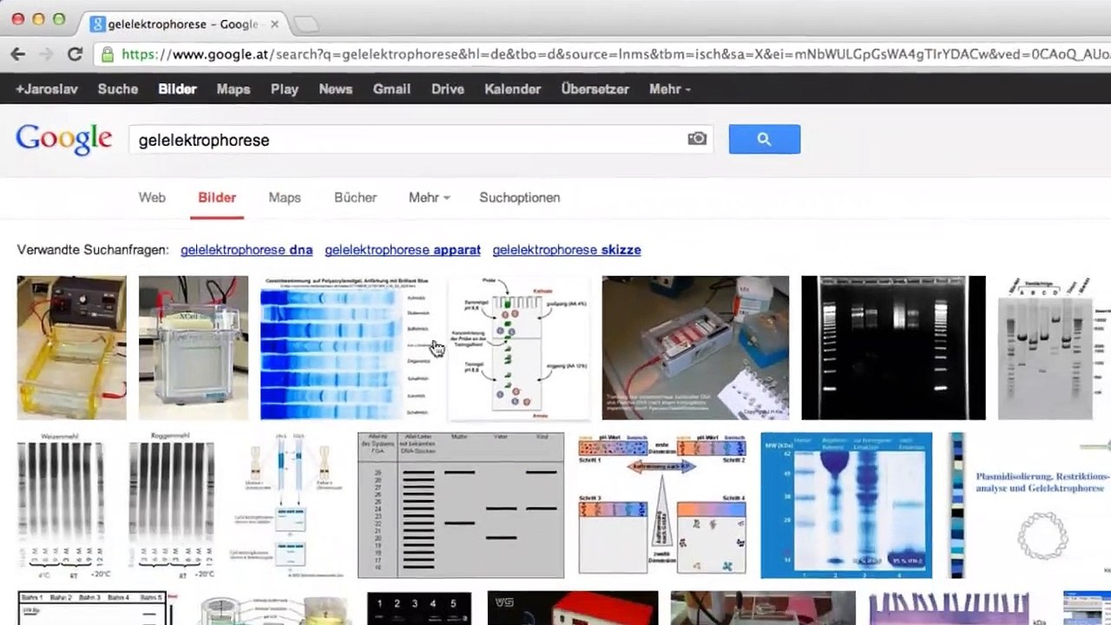1111x625 pixels.
Task: Open the Schritt 1–4 pH-Wert diagram thumbnail
Action: [662, 505]
